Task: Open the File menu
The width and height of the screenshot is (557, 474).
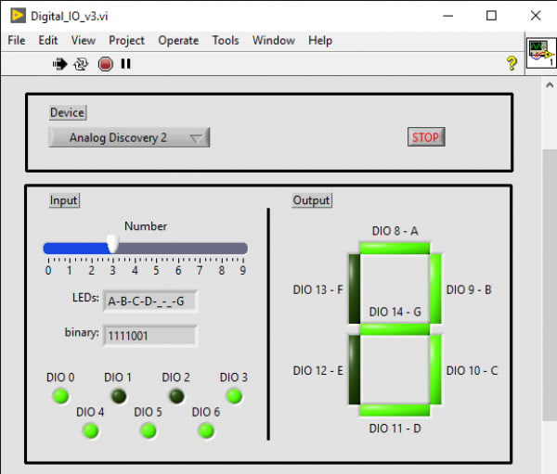Action: coord(17,41)
